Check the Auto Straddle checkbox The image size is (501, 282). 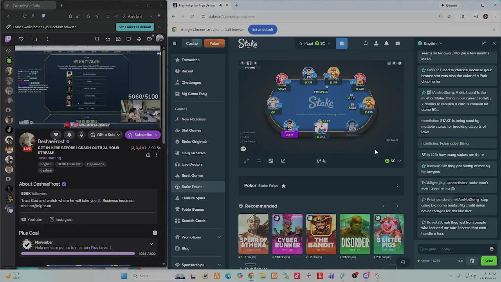[x=241, y=132]
